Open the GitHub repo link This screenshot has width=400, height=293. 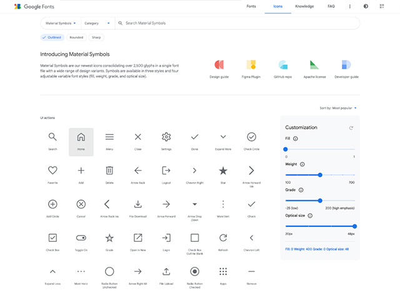[282, 69]
